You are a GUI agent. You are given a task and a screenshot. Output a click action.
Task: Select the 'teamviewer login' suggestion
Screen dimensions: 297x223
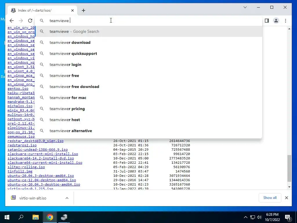point(149,64)
